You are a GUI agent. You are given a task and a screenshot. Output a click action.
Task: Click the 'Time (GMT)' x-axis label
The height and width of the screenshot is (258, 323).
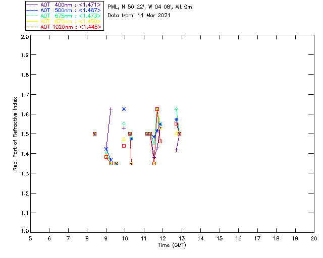tap(172, 245)
